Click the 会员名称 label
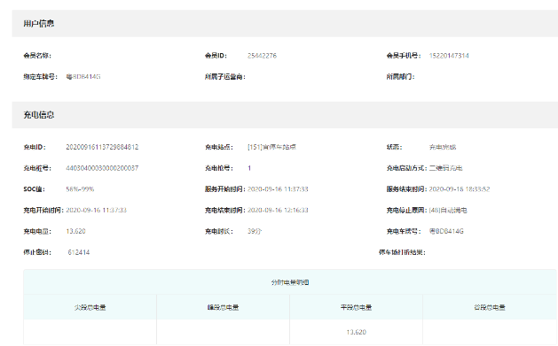Viewport: 558px width, 346px height. 37,56
